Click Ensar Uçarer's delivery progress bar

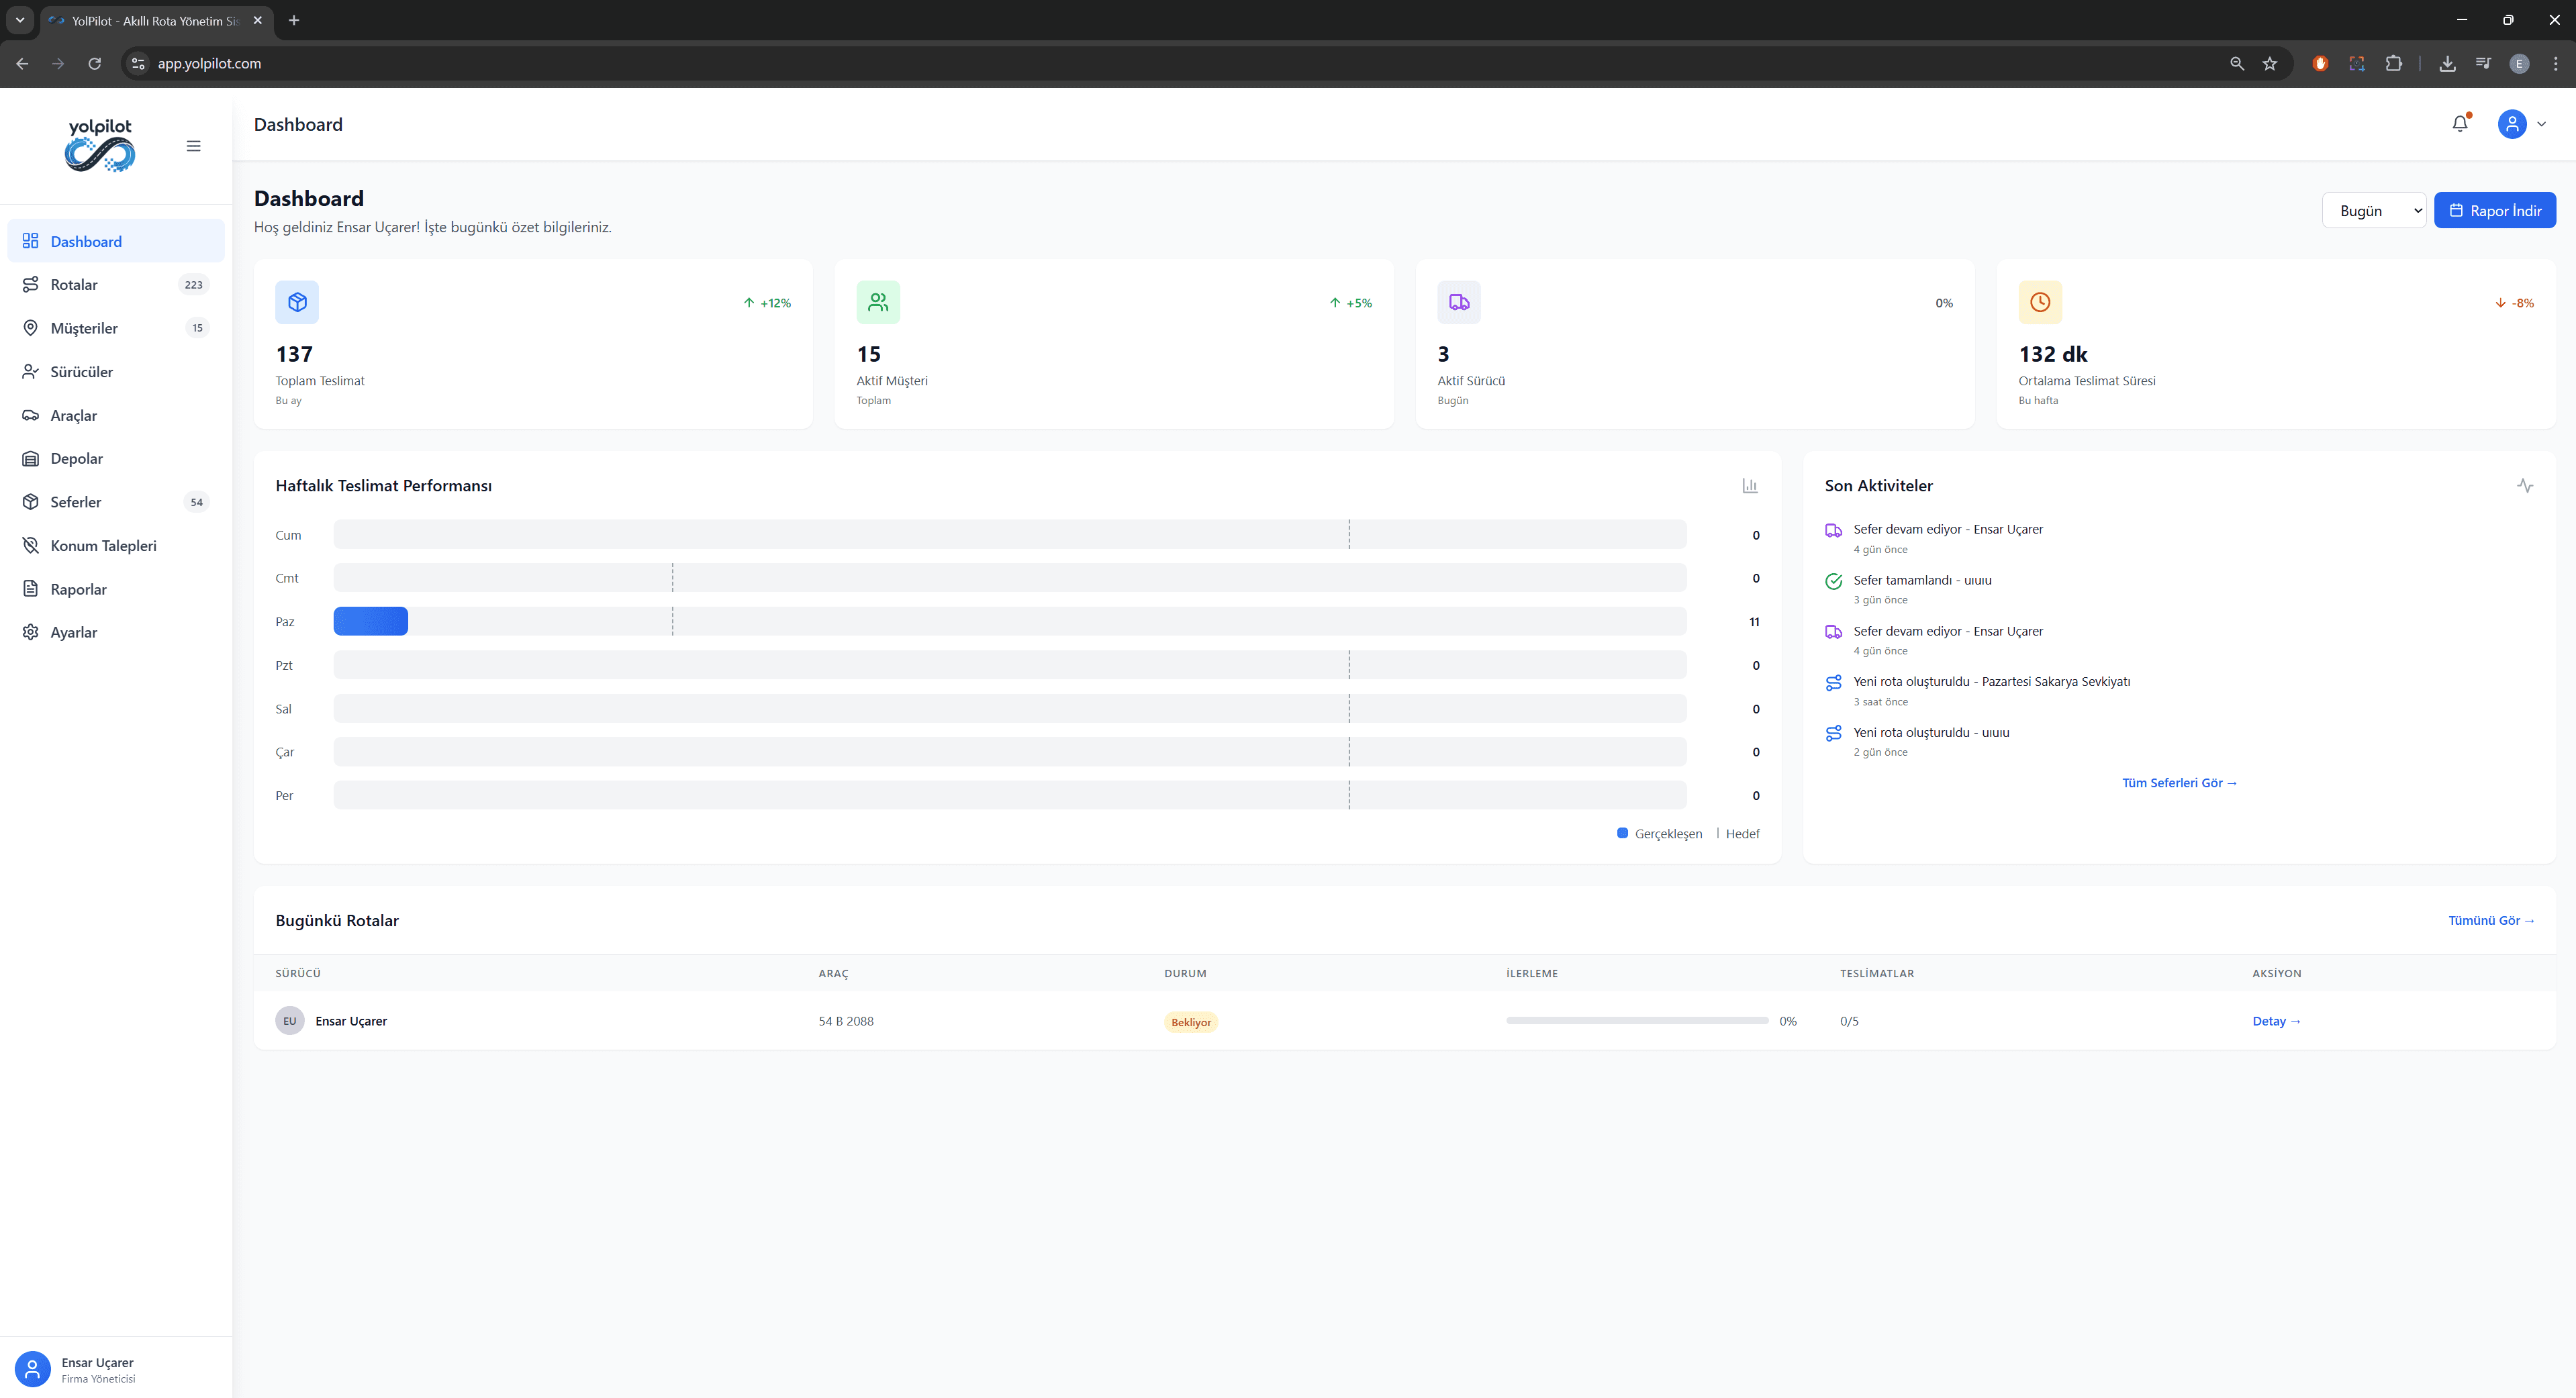pos(1637,1021)
